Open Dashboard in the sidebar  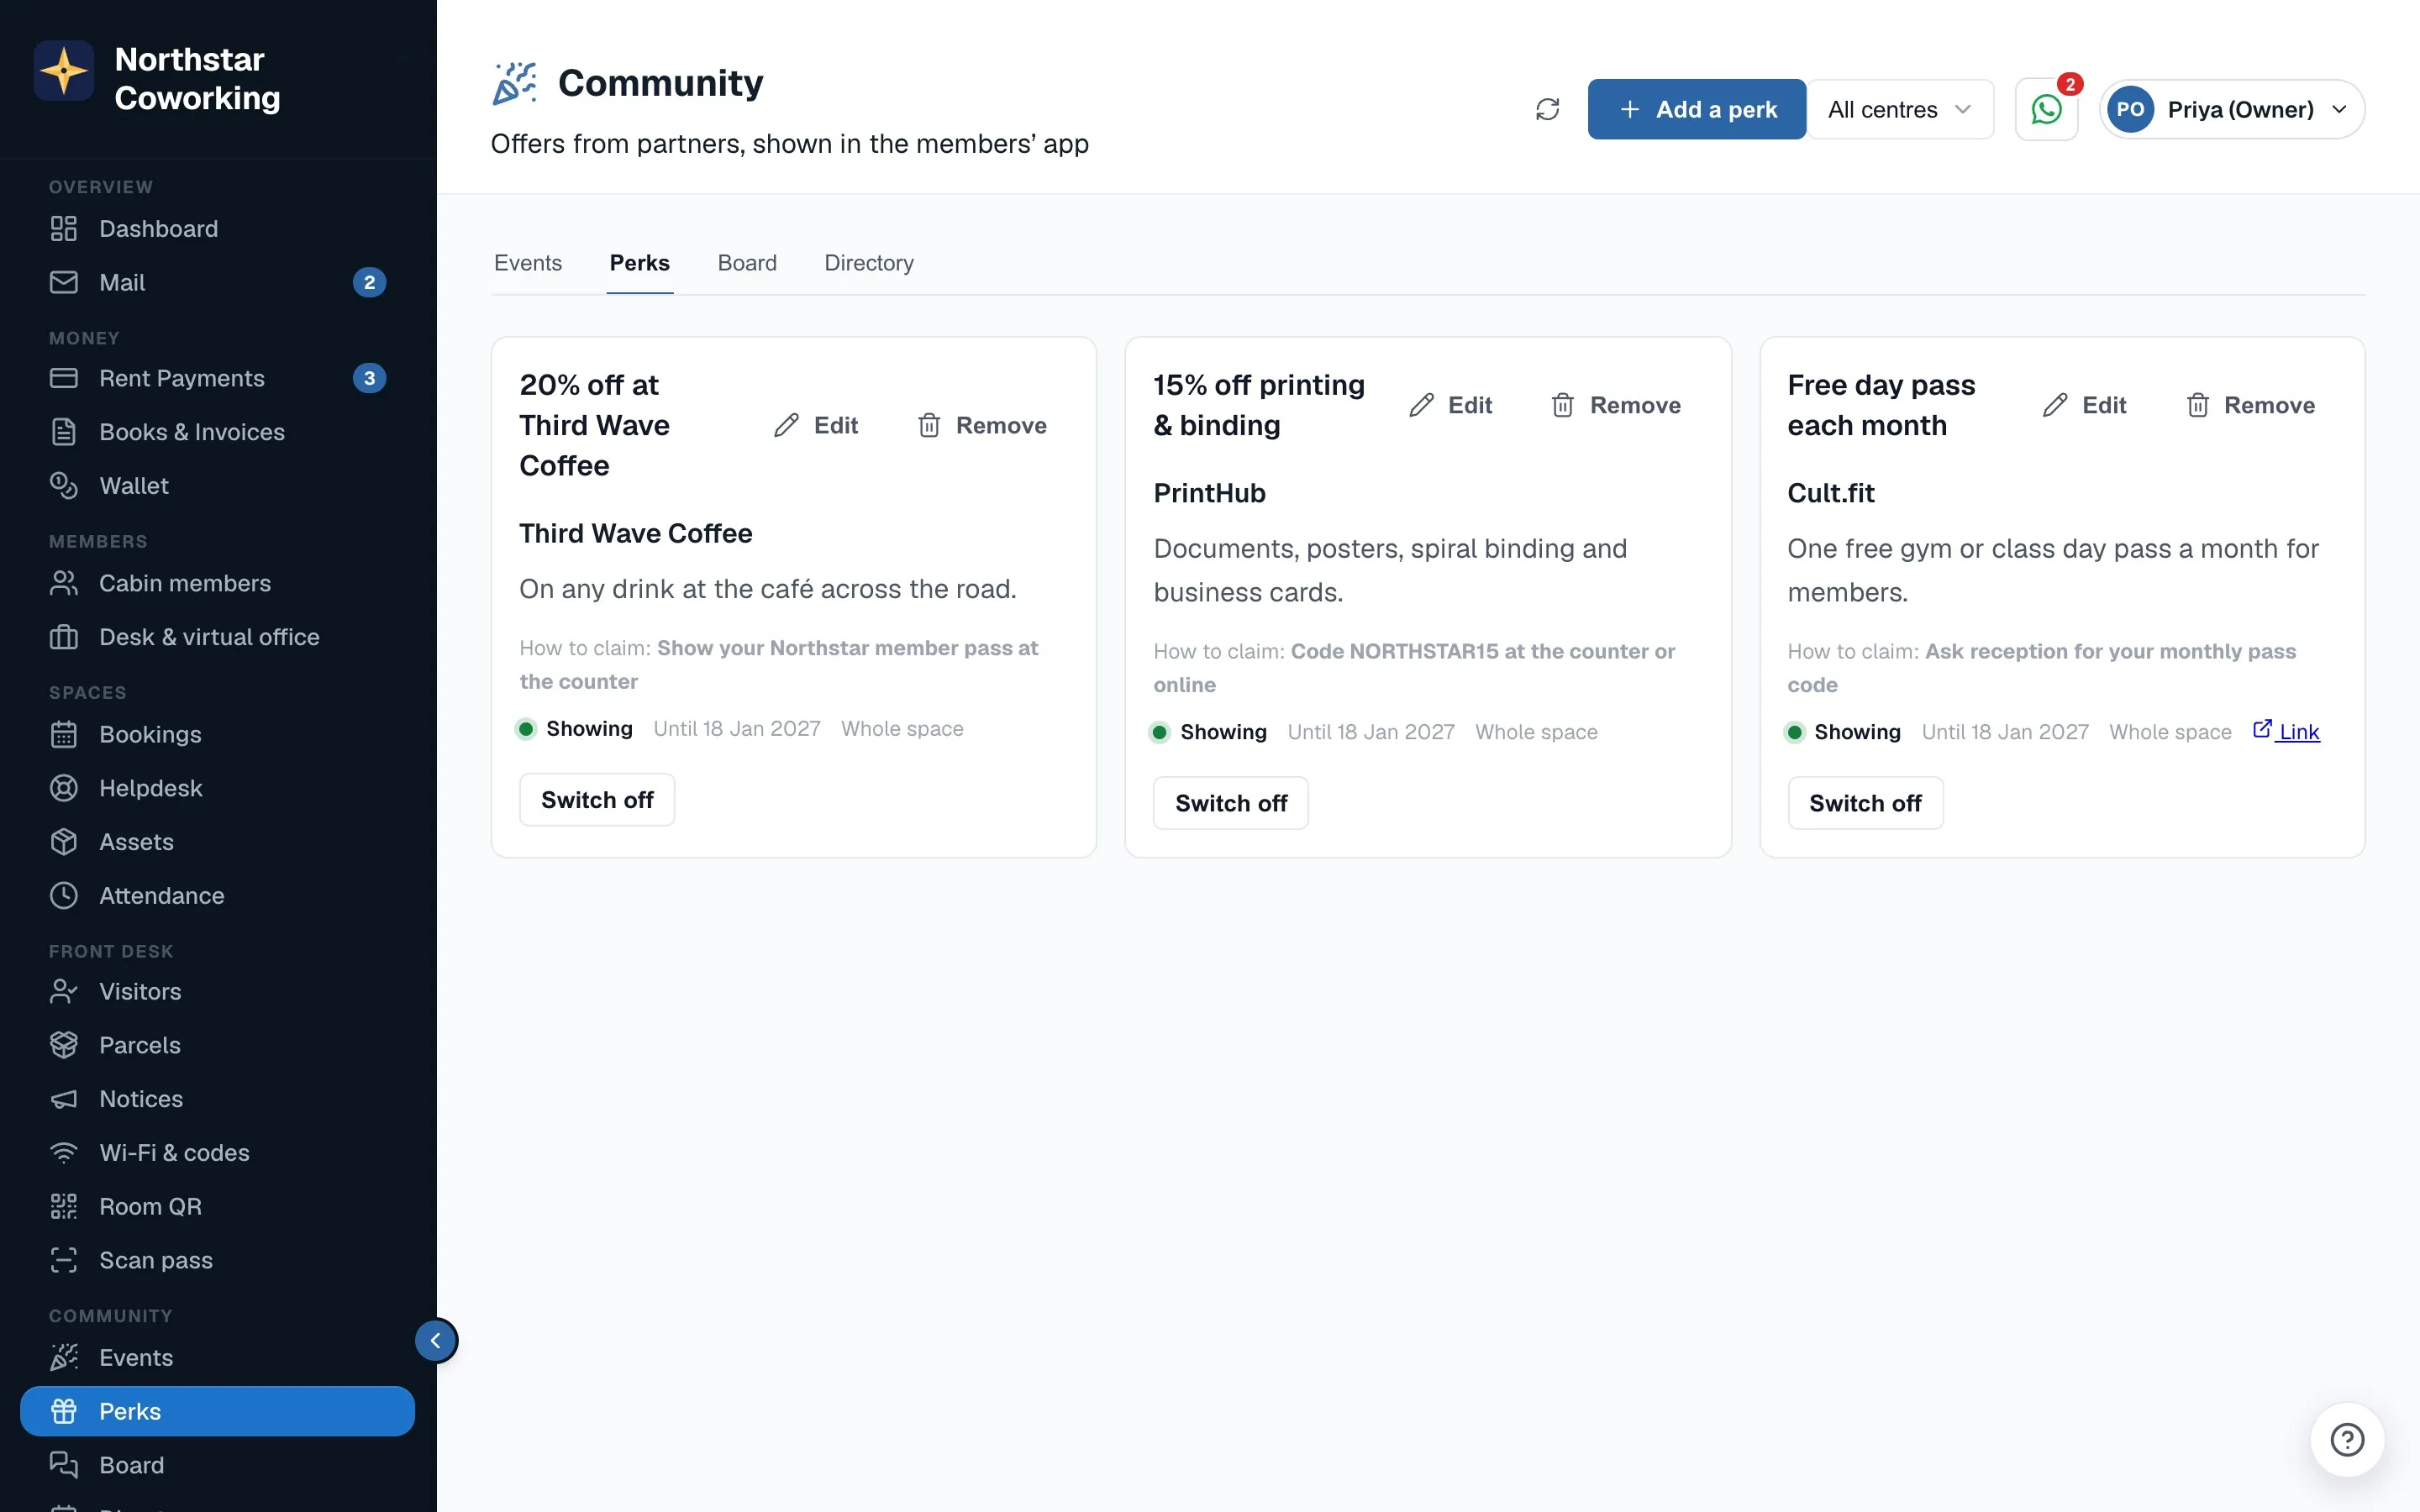pyautogui.click(x=217, y=229)
